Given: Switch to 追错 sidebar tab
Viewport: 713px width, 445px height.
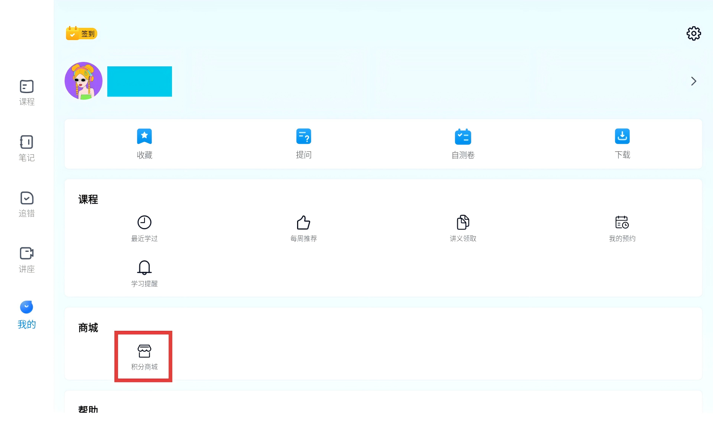Looking at the screenshot, I should pyautogui.click(x=27, y=204).
